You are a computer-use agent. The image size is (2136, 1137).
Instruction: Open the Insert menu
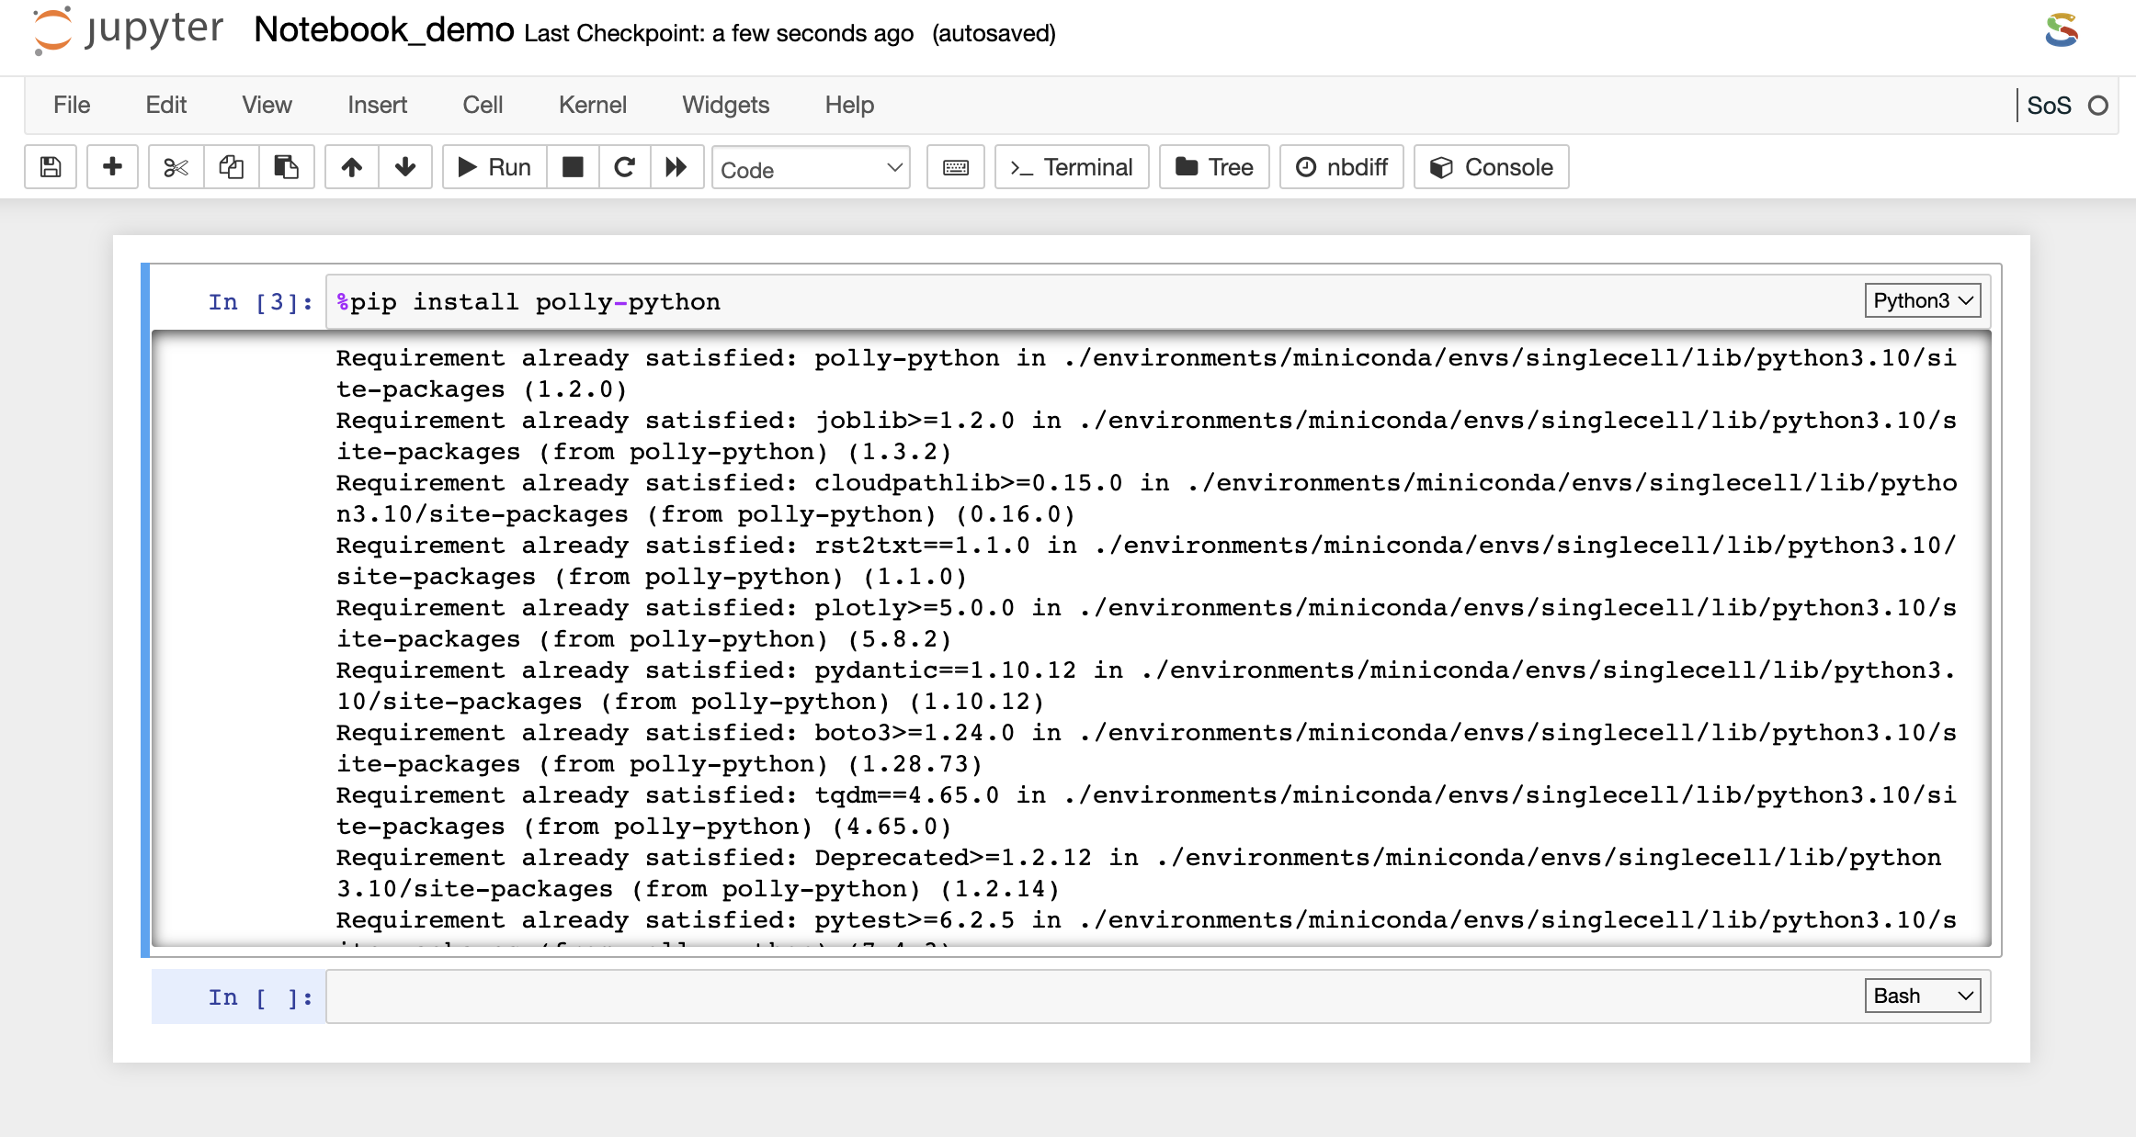tap(377, 105)
